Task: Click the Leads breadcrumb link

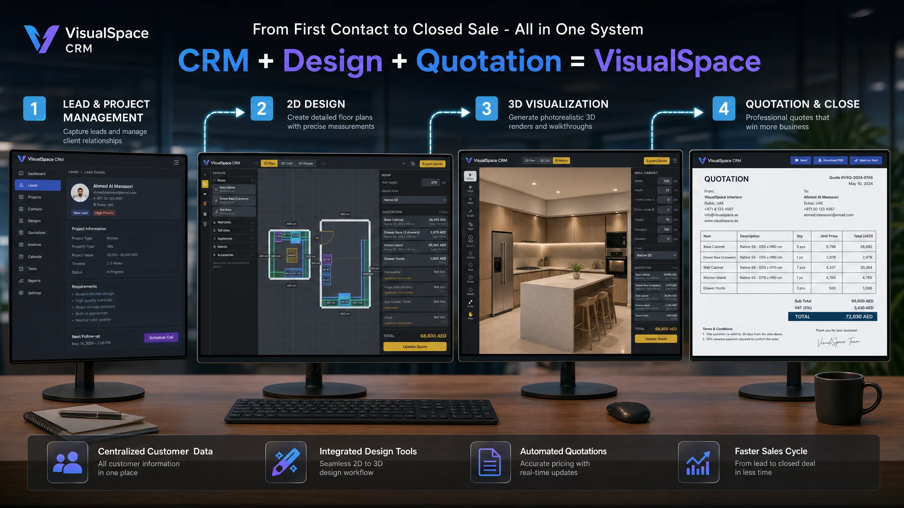Action: [73, 172]
